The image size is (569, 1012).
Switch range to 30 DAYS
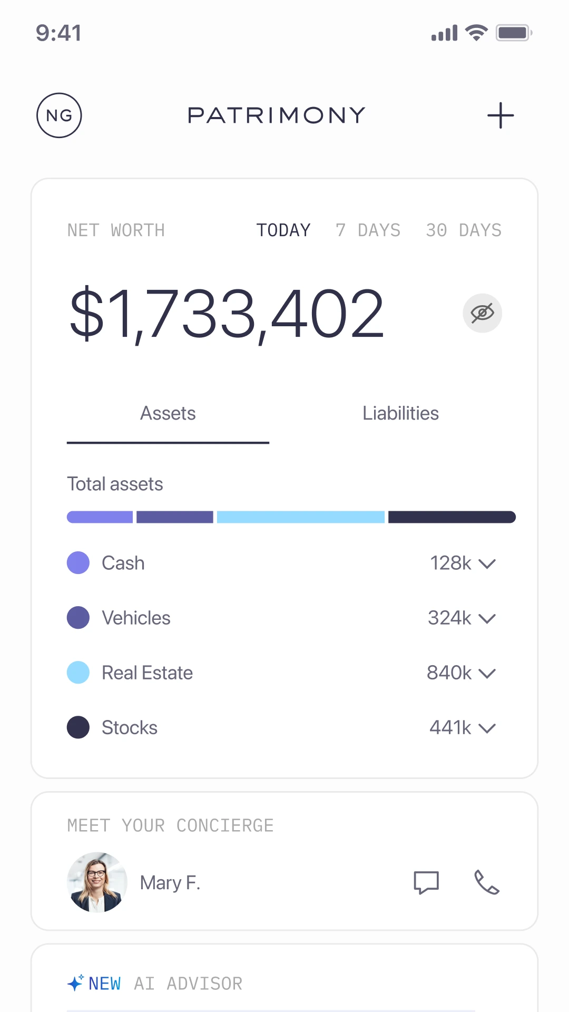pyautogui.click(x=464, y=230)
